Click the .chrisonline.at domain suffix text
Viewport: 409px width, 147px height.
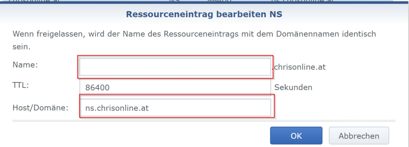[299, 67]
